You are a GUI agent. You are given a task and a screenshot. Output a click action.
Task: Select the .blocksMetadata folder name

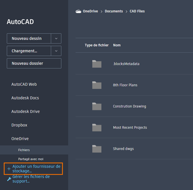click(126, 64)
